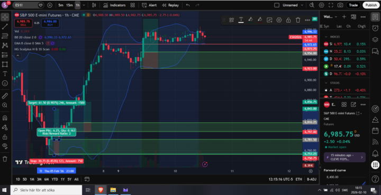Toggle stay in drawing mode pencil-lock

pos(5,127)
